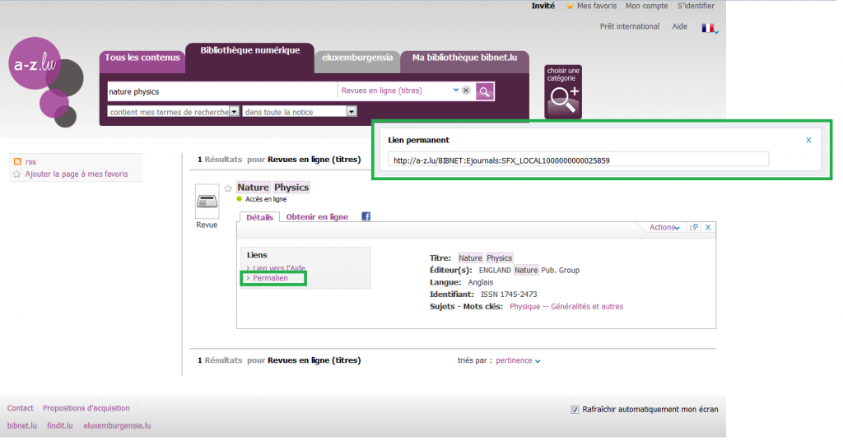Close the Détails panel
Image resolution: width=843 pixels, height=441 pixels.
tap(708, 227)
